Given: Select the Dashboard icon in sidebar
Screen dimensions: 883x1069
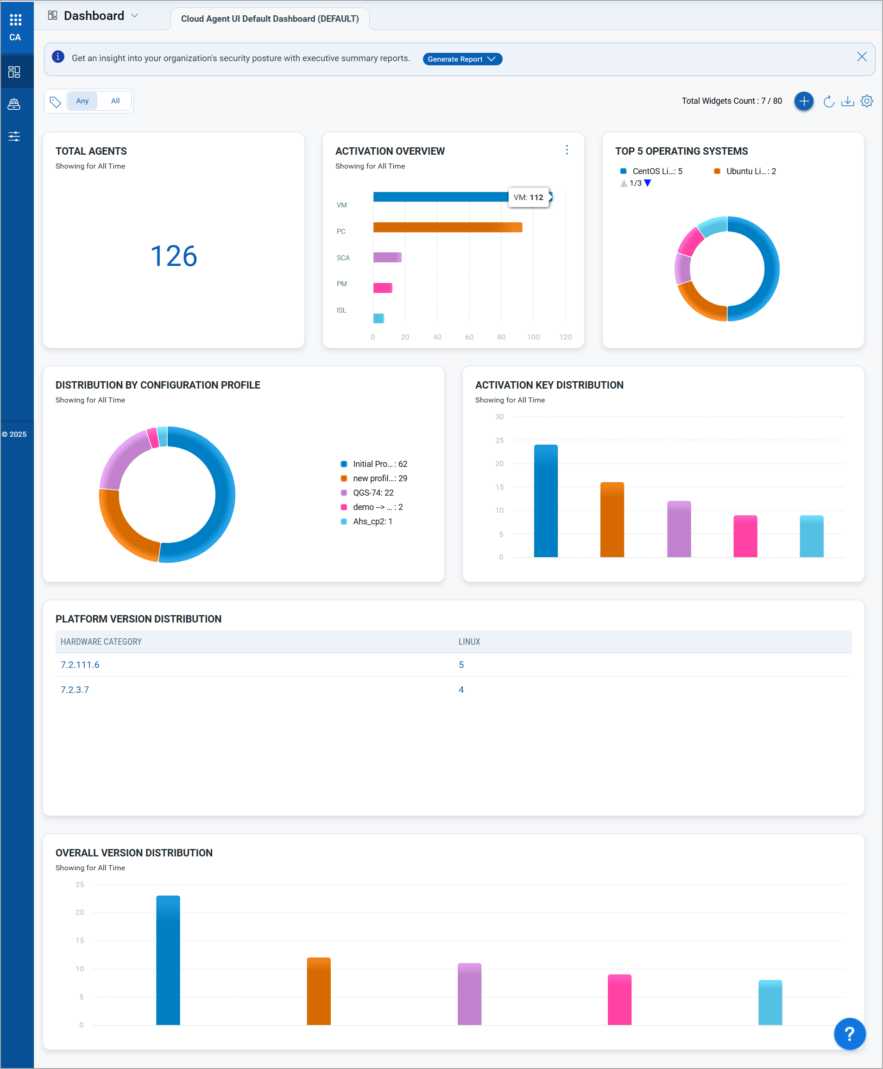Looking at the screenshot, I should click(14, 72).
